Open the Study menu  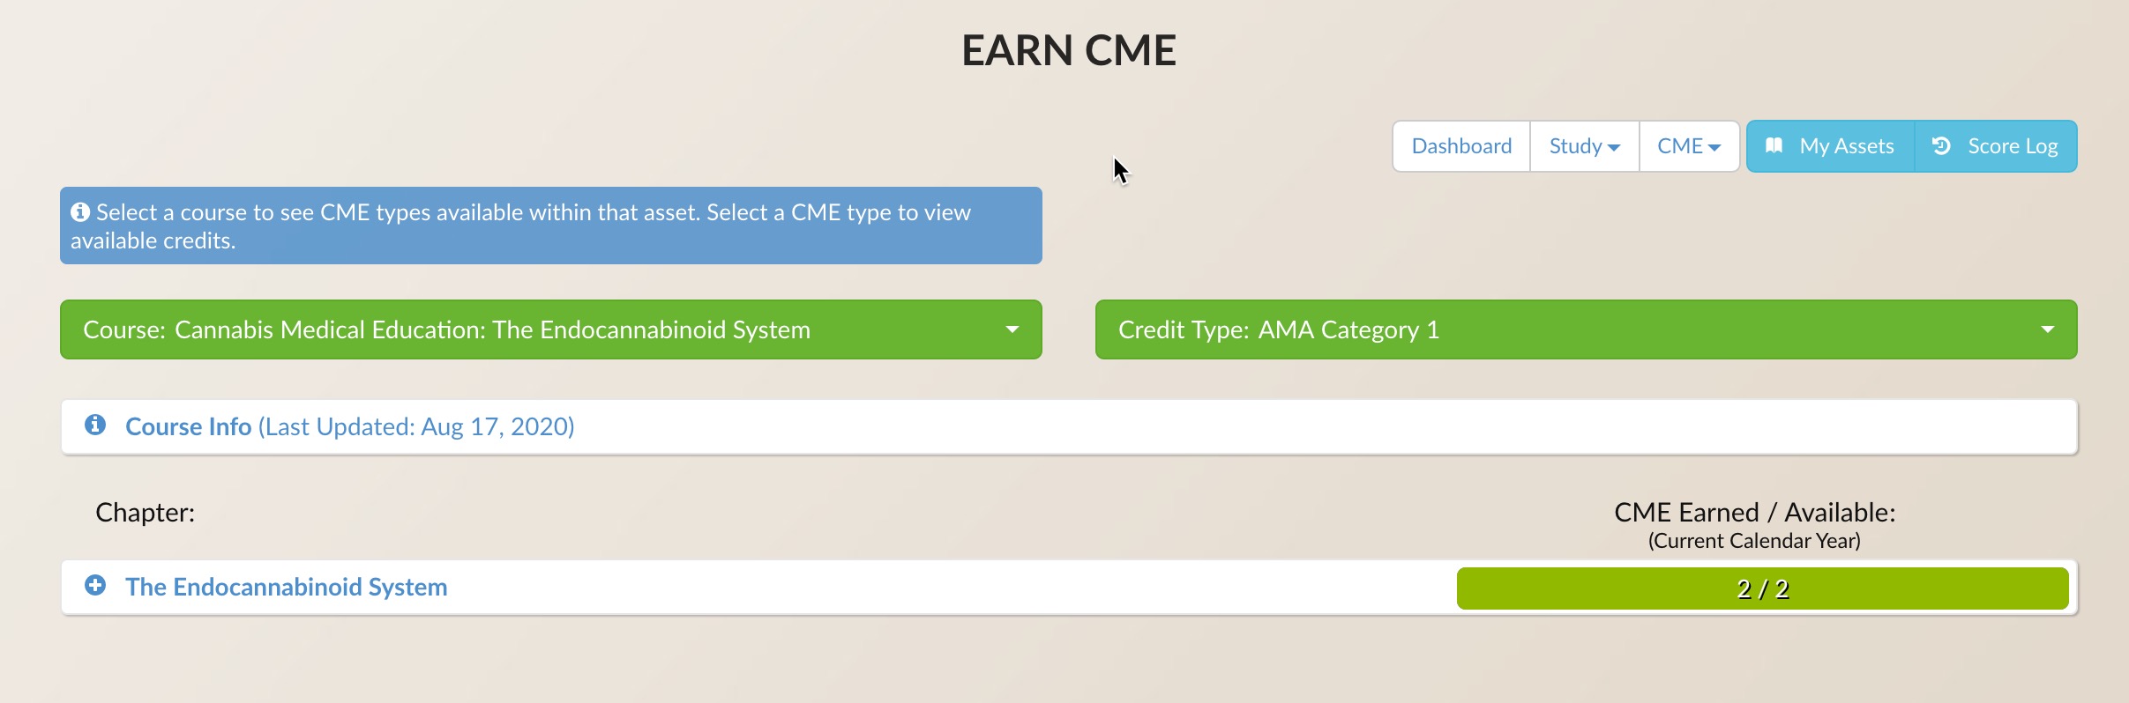tap(1585, 146)
